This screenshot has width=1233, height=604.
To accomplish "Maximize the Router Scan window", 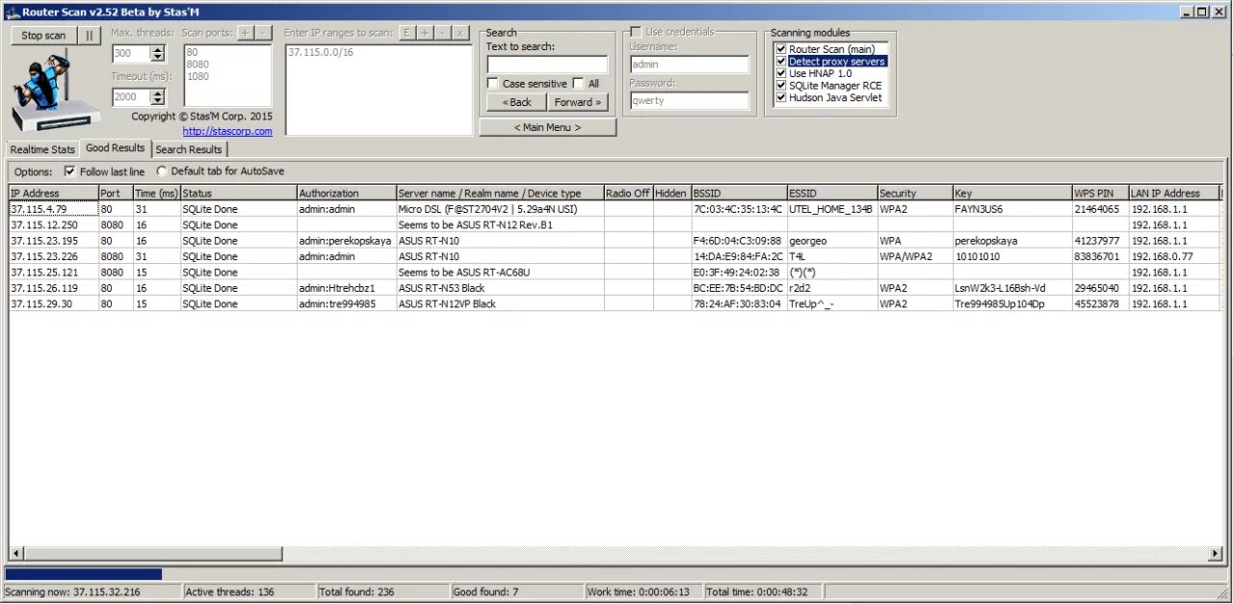I will (x=1203, y=12).
